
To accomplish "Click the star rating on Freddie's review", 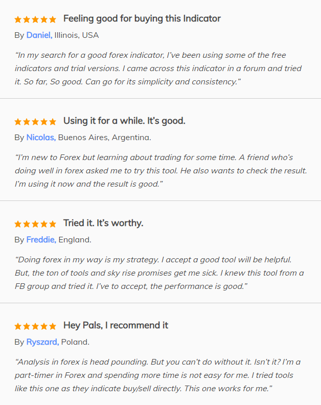I will click(x=35, y=224).
